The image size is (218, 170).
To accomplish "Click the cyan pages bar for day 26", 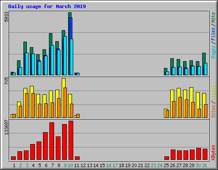I will (x=174, y=71).
